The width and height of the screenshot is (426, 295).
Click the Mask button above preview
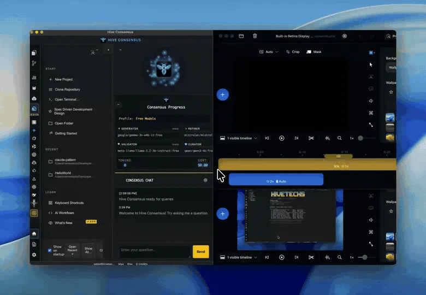click(x=314, y=52)
